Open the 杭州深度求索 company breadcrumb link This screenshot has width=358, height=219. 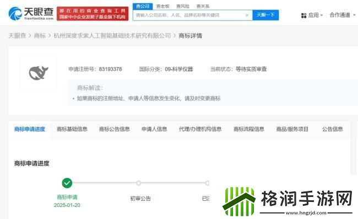(112, 36)
